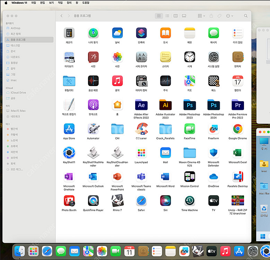Select the 빨간색 red tag
This screenshot has width=270, height=260.
29,129
